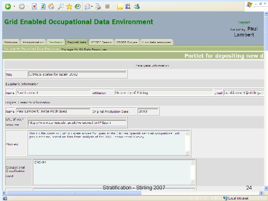Screen dimensions: 268x201
Task: Click Original Production Date field 2003
Action: [x=148, y=111]
